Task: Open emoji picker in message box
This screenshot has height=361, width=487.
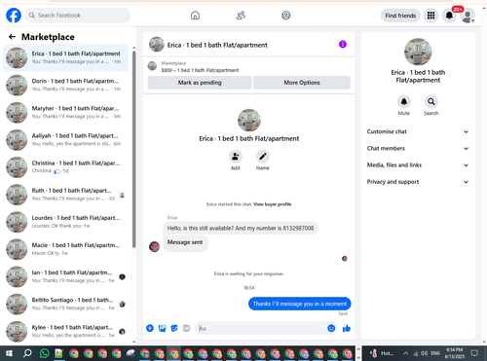Action: pos(331,328)
